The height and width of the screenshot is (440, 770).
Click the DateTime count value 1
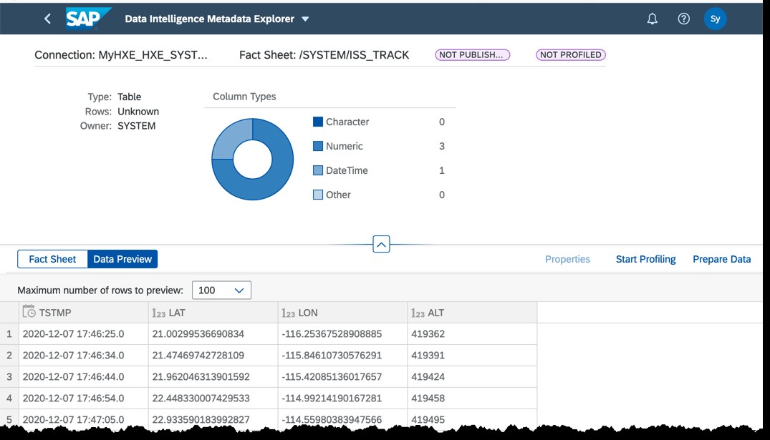click(442, 170)
